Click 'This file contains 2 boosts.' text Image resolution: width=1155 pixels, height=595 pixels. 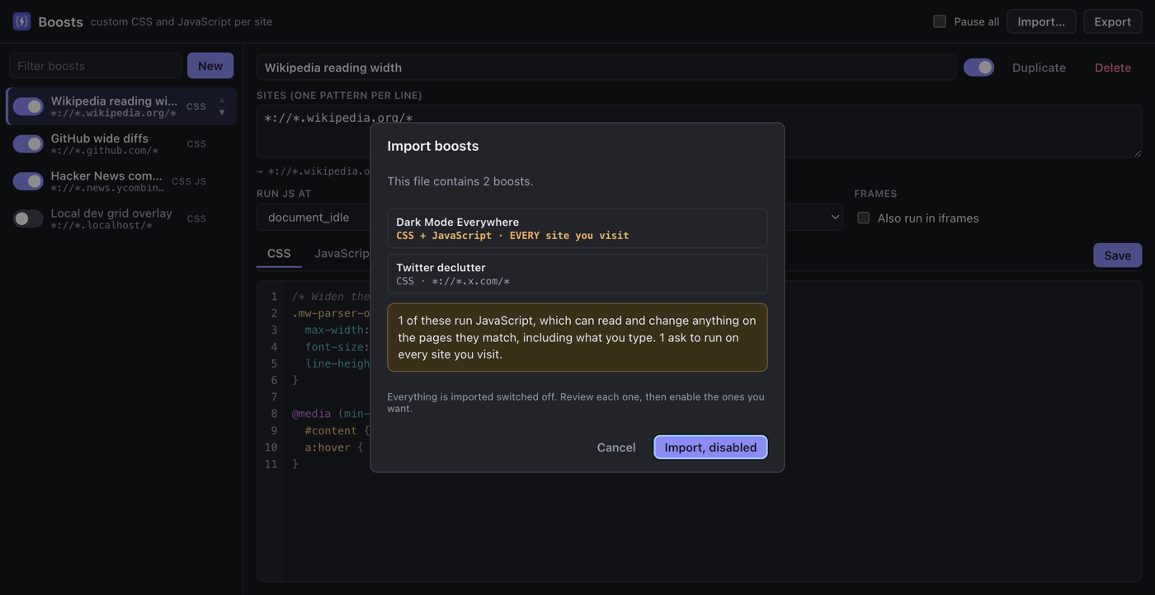point(460,181)
